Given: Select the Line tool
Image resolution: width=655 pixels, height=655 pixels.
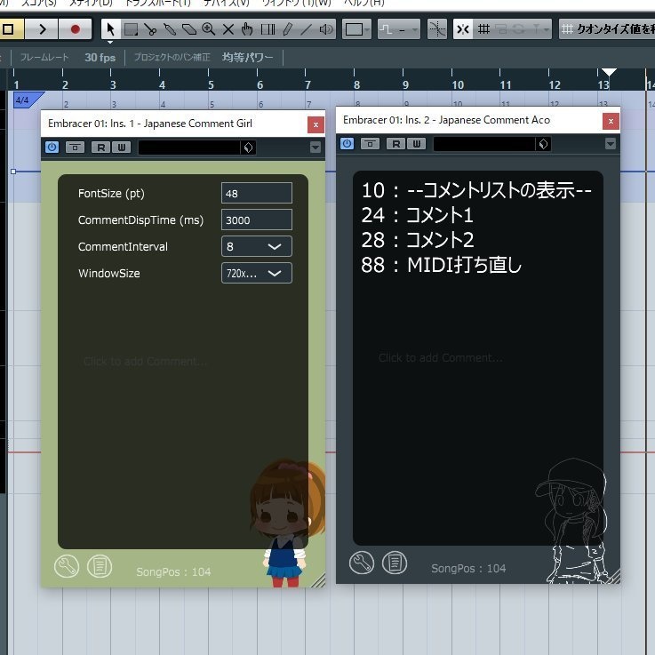Looking at the screenshot, I should point(307,29).
